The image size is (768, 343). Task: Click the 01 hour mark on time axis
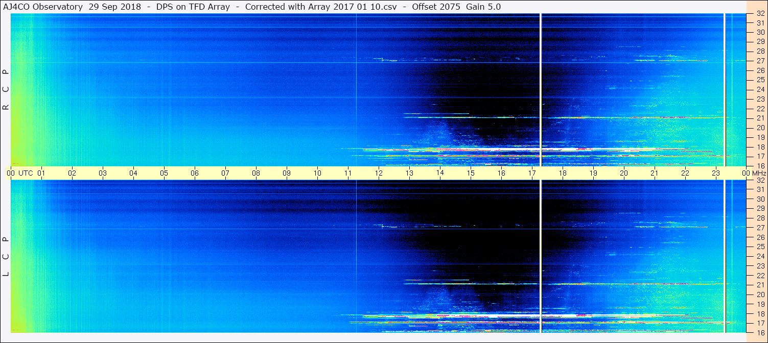click(41, 173)
